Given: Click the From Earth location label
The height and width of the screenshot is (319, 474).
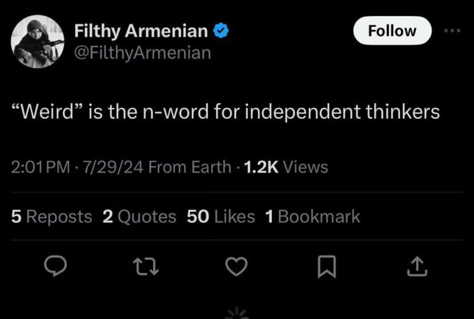Looking at the screenshot, I should [x=190, y=167].
